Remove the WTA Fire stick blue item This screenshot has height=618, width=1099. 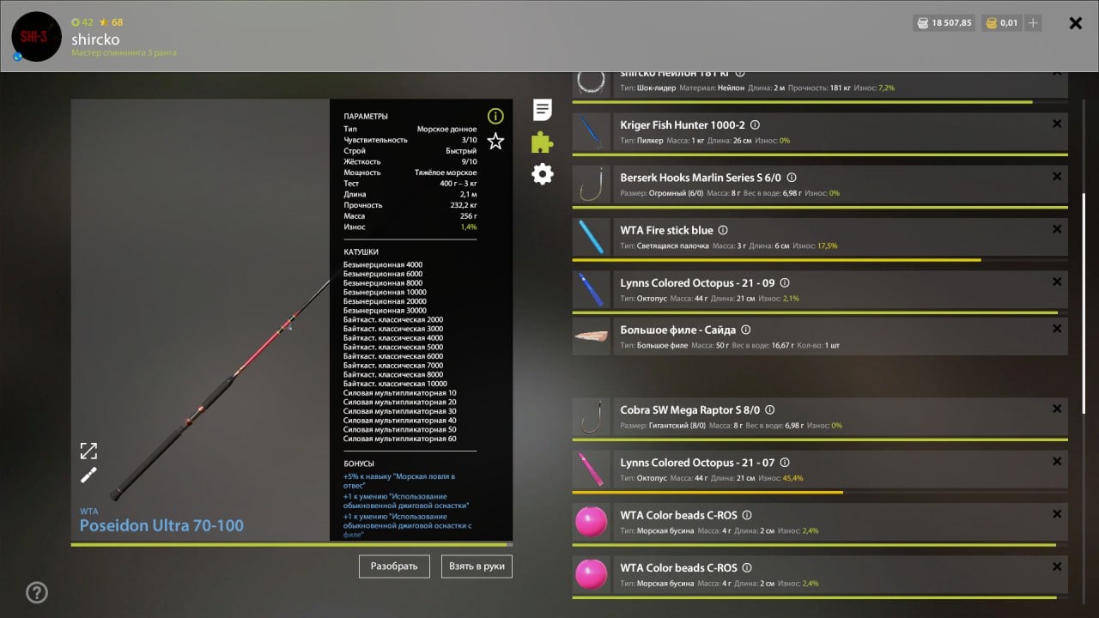1057,229
